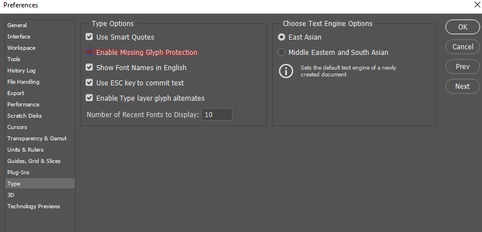Click the info icon in Text Engine Options
The image size is (482, 232).
[285, 71]
